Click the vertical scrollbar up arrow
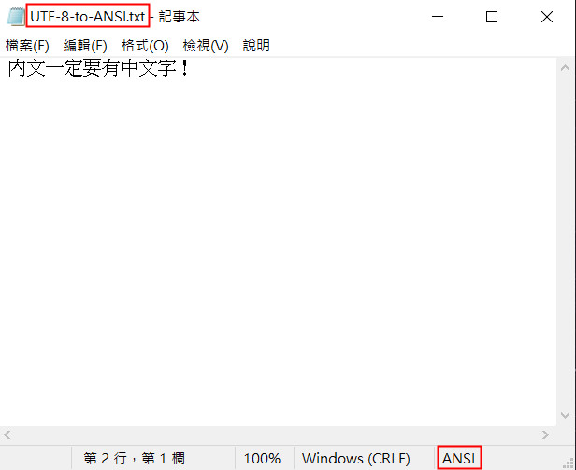Image resolution: width=576 pixels, height=470 pixels. (x=566, y=68)
